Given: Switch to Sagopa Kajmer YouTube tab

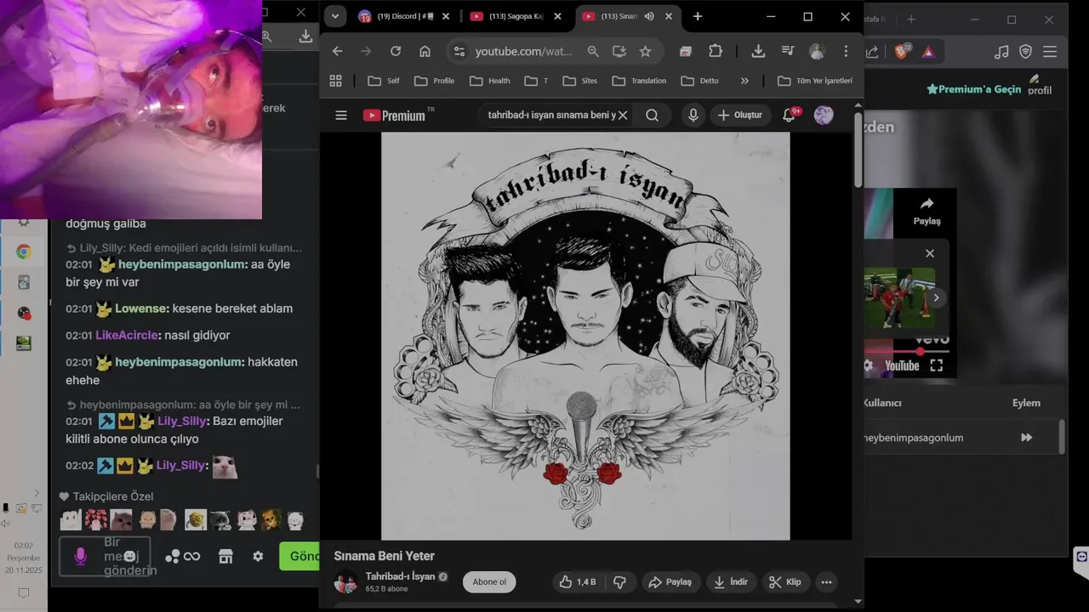Looking at the screenshot, I should (516, 16).
